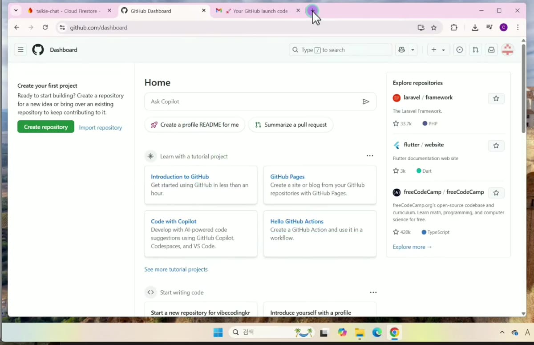
Task: Open File Explorer from taskbar
Action: (360, 333)
